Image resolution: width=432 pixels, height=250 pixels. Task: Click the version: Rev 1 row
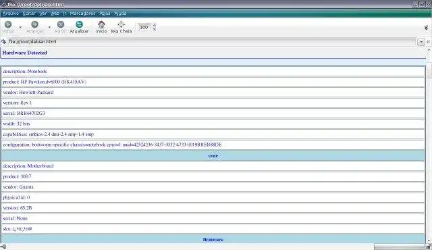[x=213, y=103]
